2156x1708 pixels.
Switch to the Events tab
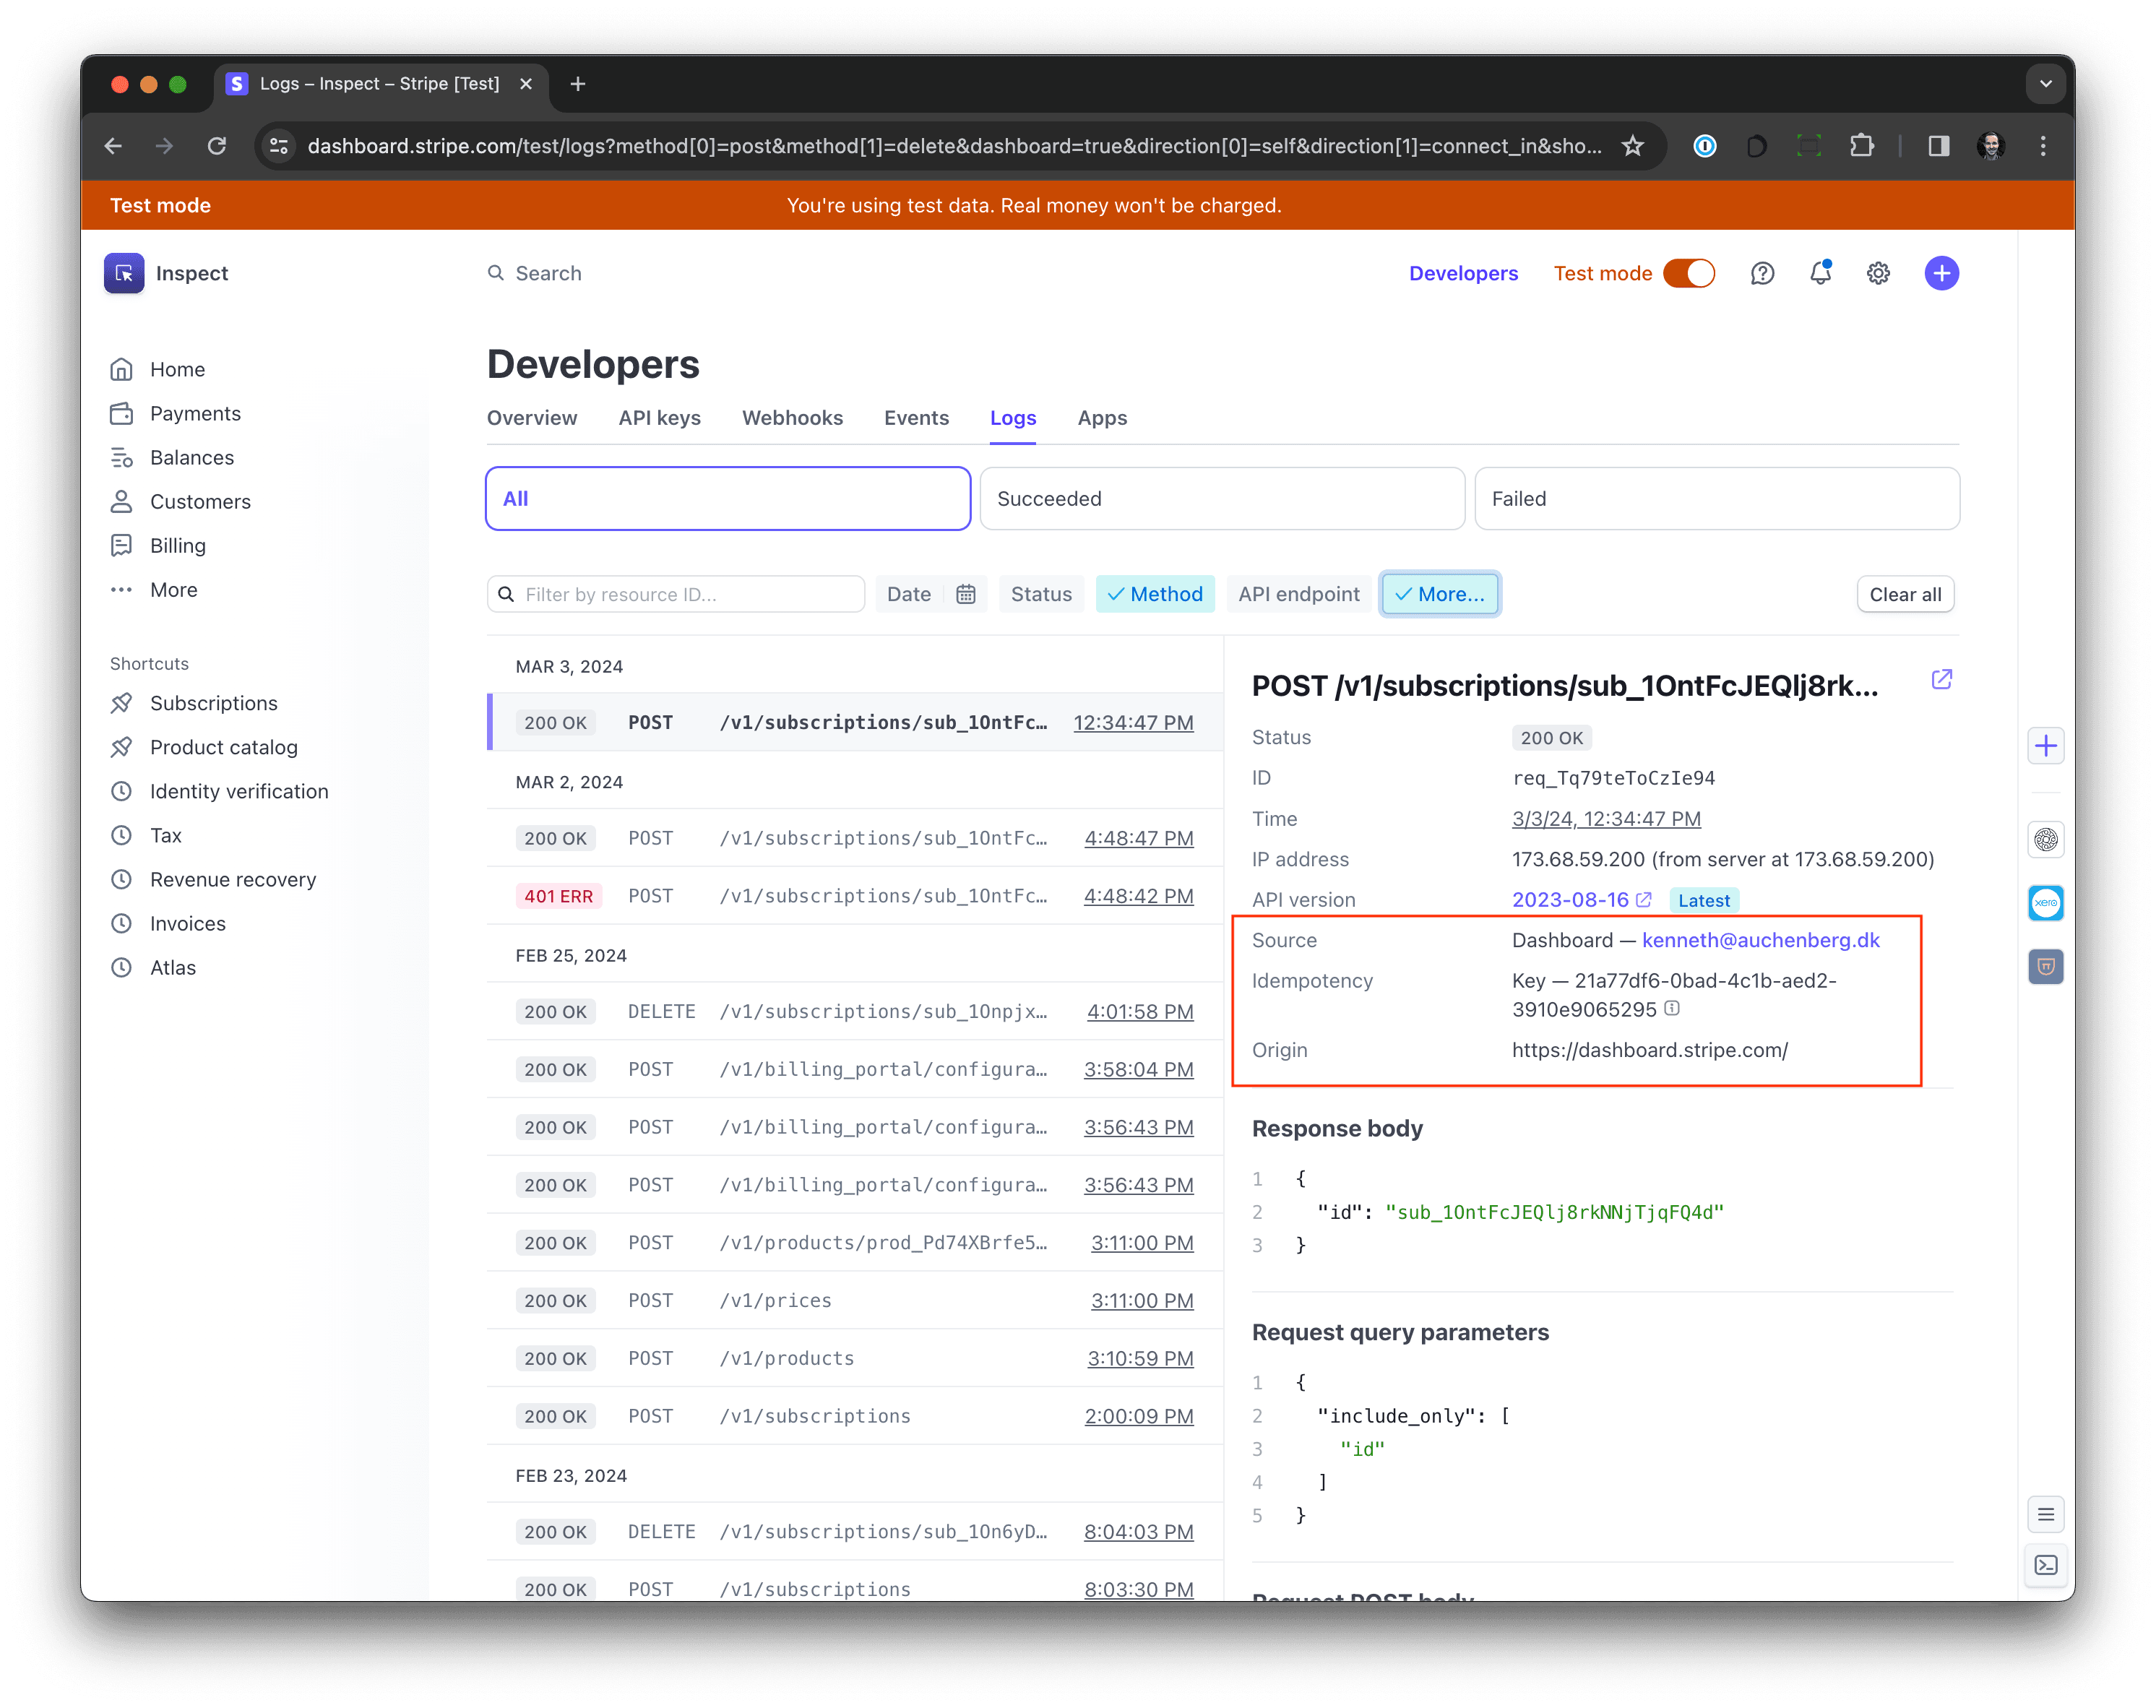pyautogui.click(x=916, y=417)
